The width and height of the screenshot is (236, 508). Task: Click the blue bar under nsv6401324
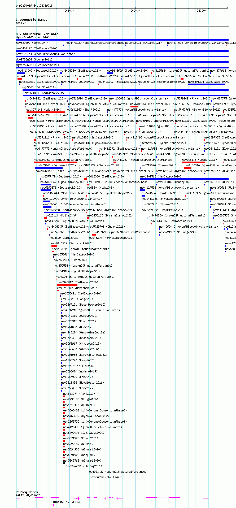pyautogui.click(x=207, y=84)
